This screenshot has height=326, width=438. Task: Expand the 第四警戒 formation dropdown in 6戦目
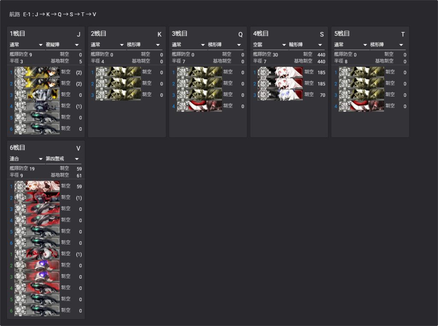(x=63, y=159)
